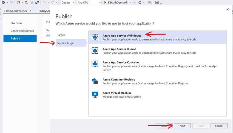Click the Next button

point(182,126)
